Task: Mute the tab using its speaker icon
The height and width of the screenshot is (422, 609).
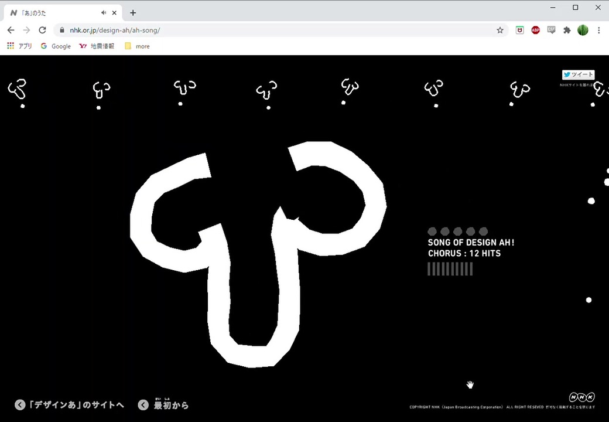Action: 104,13
